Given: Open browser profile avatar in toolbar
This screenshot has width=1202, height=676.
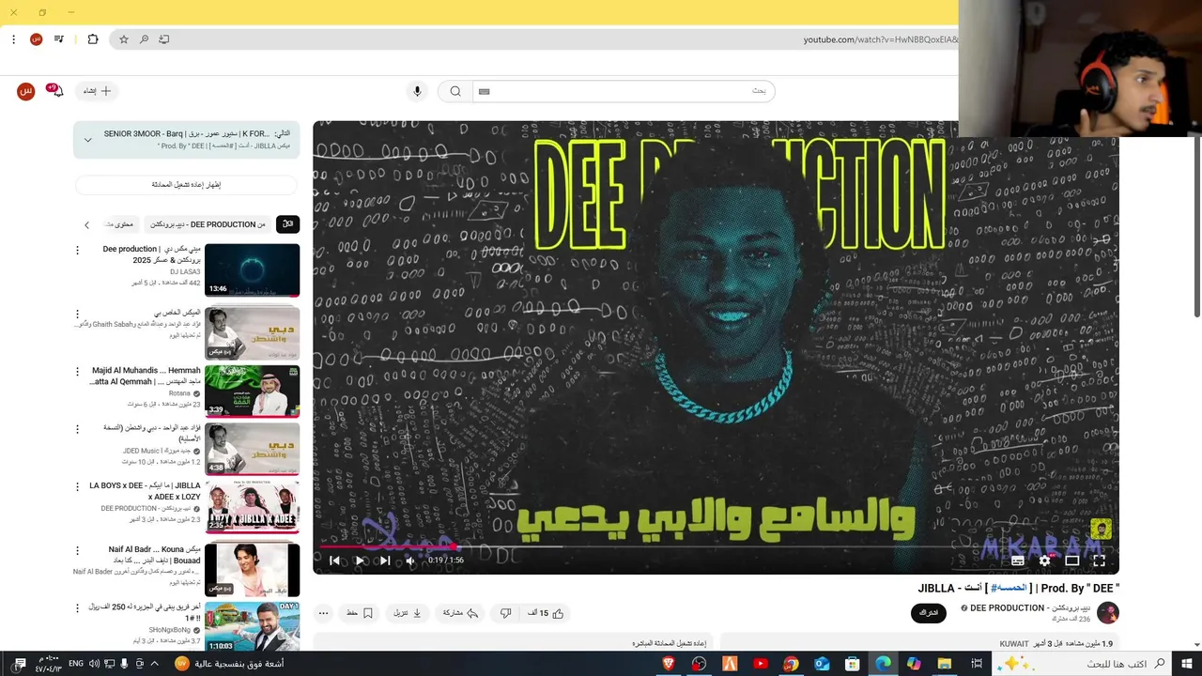Looking at the screenshot, I should pyautogui.click(x=36, y=39).
